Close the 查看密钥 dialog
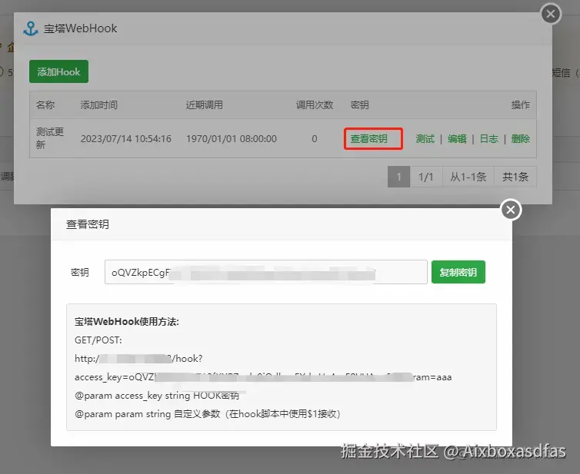Image resolution: width=580 pixels, height=474 pixels. 511,210
